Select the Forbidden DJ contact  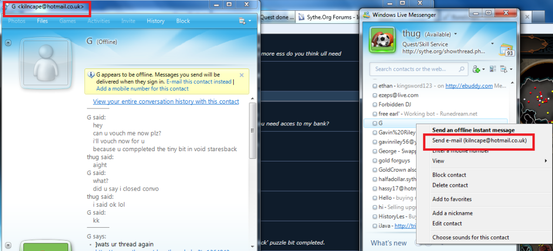coord(394,105)
